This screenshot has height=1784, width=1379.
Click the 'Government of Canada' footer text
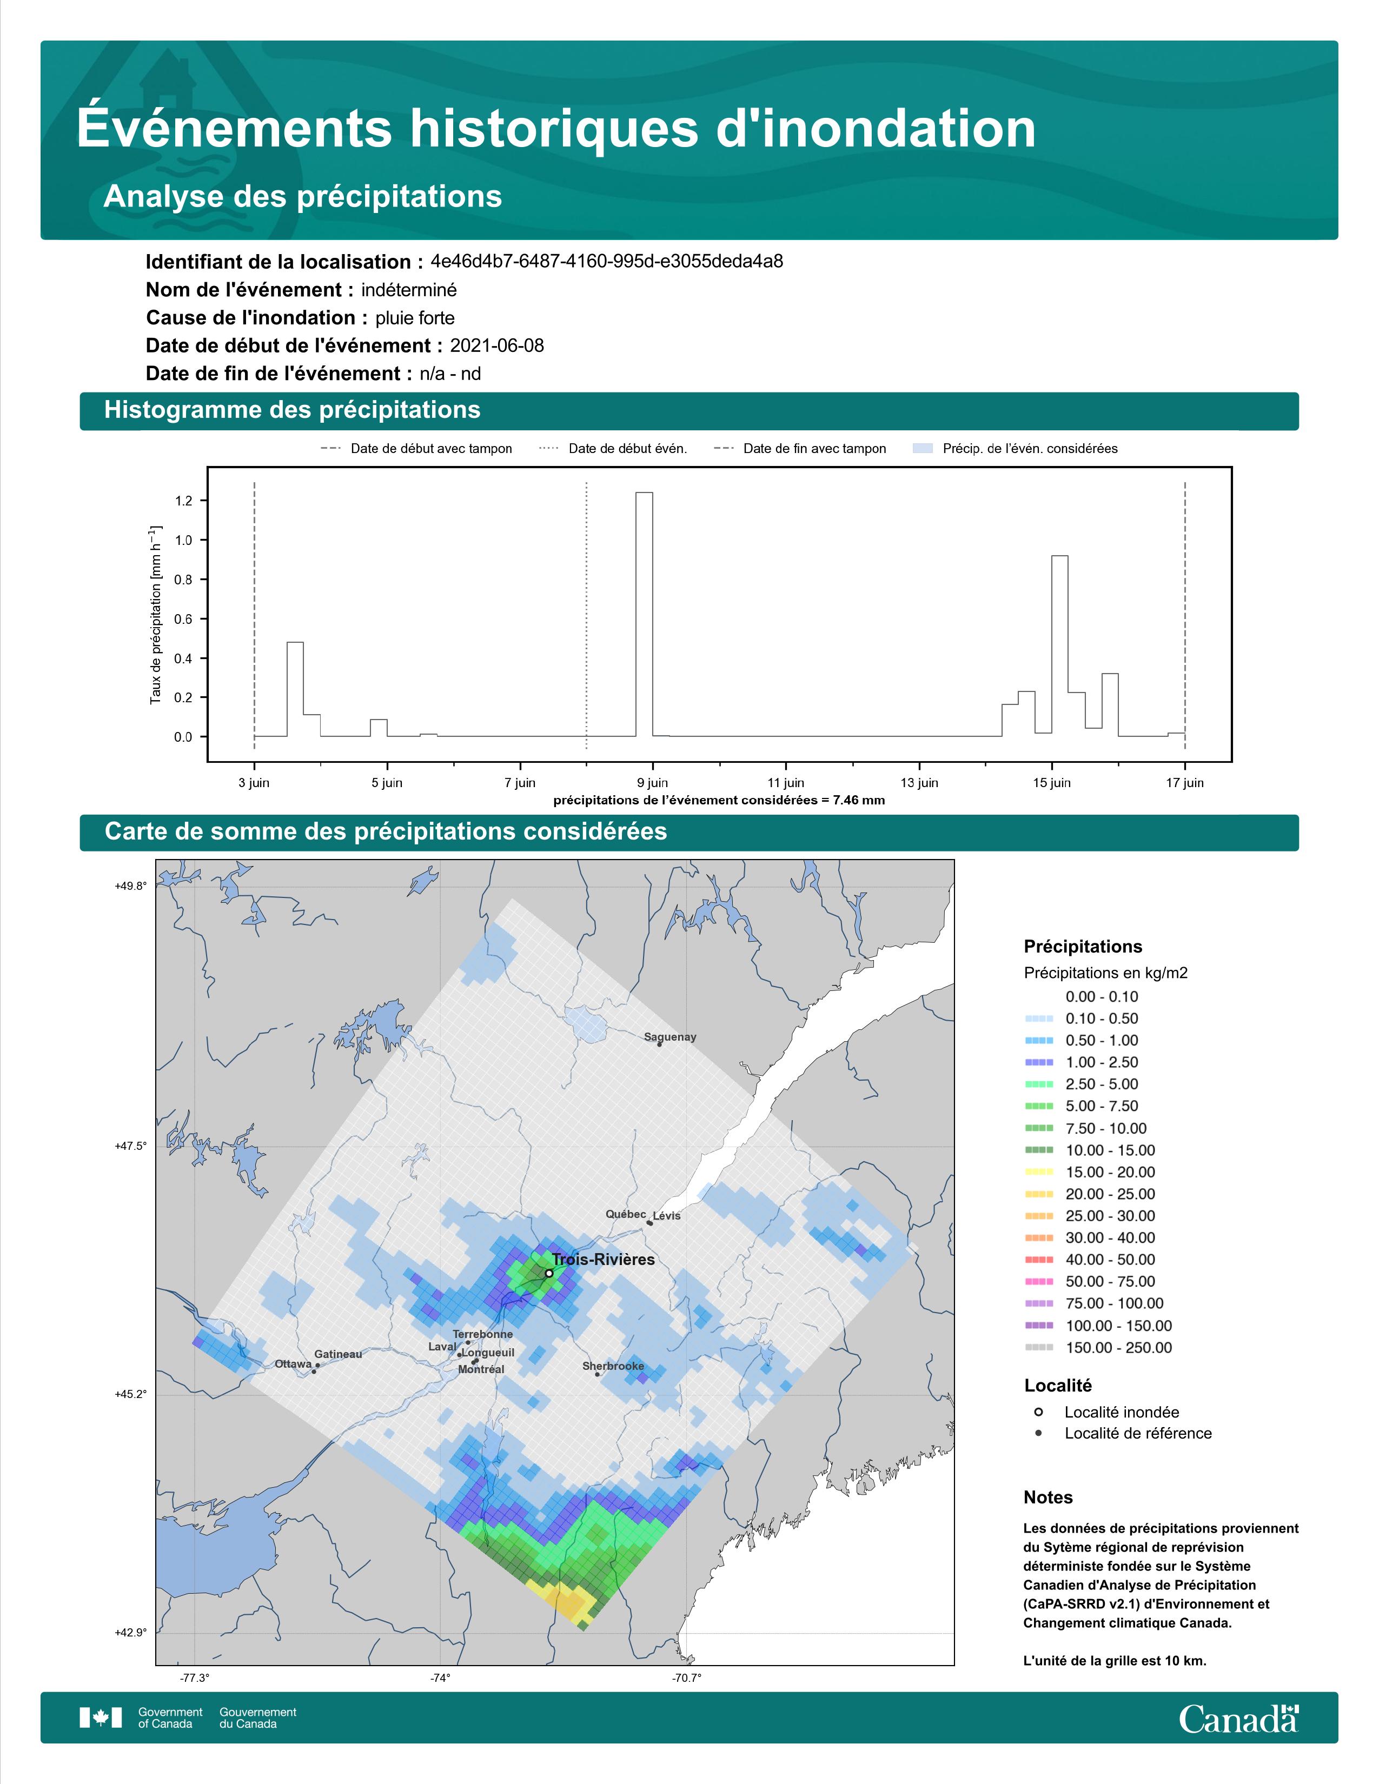click(x=170, y=1717)
